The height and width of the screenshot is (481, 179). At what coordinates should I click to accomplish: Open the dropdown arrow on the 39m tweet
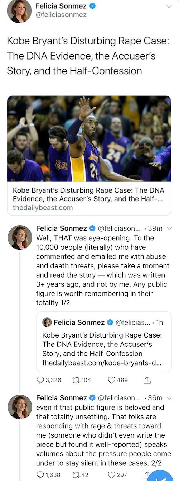[170, 228]
